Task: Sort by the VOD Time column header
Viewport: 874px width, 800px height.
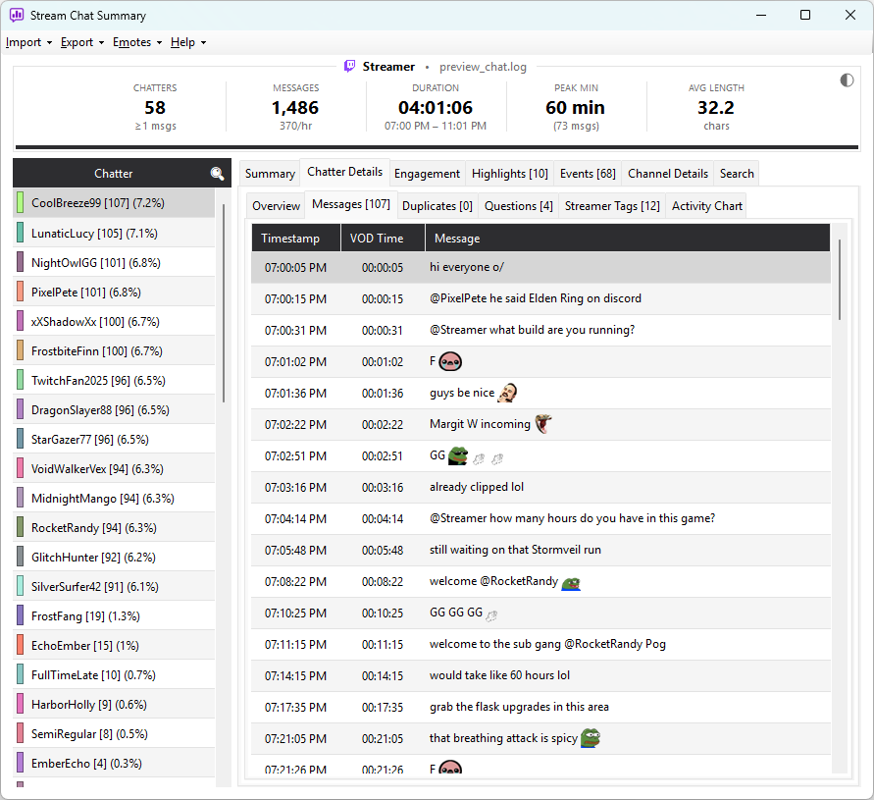Action: [x=383, y=239]
